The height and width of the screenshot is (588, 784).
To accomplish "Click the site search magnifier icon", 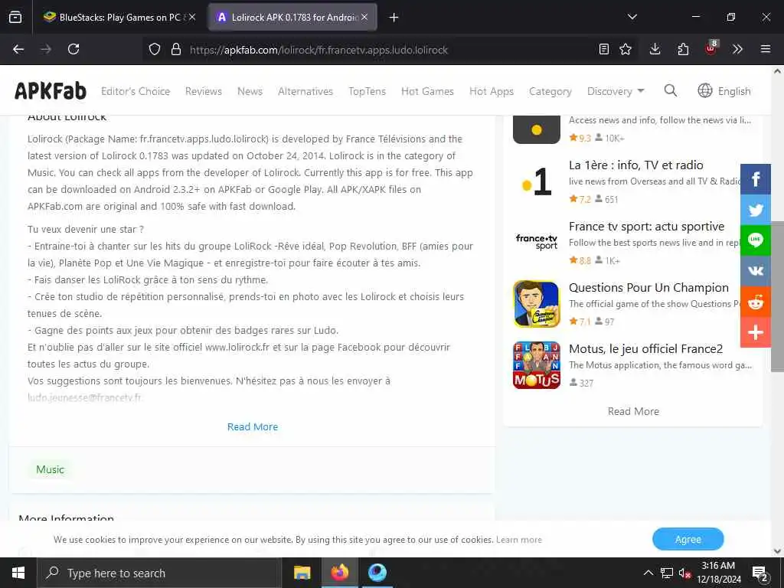I will tap(671, 90).
